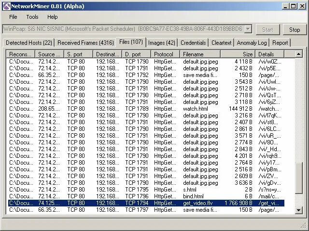Screen dimensions: 309x231
Task: Click the 144 912 B size cell
Action: [240, 109]
